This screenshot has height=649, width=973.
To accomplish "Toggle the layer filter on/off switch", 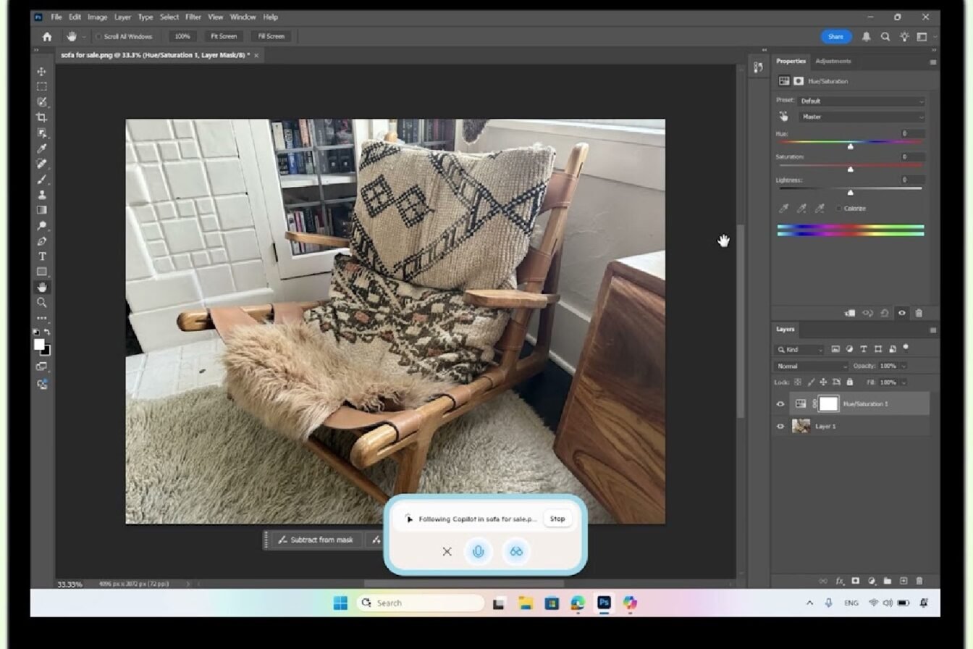I will click(x=906, y=348).
